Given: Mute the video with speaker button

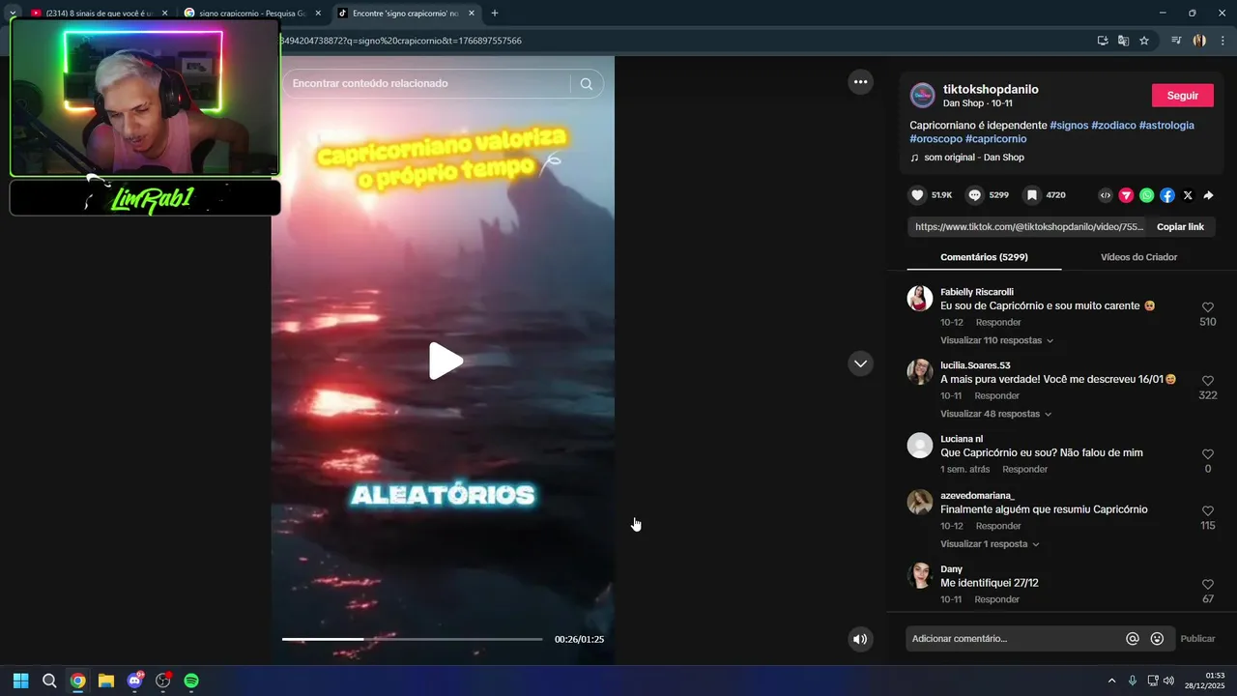Looking at the screenshot, I should point(860,639).
